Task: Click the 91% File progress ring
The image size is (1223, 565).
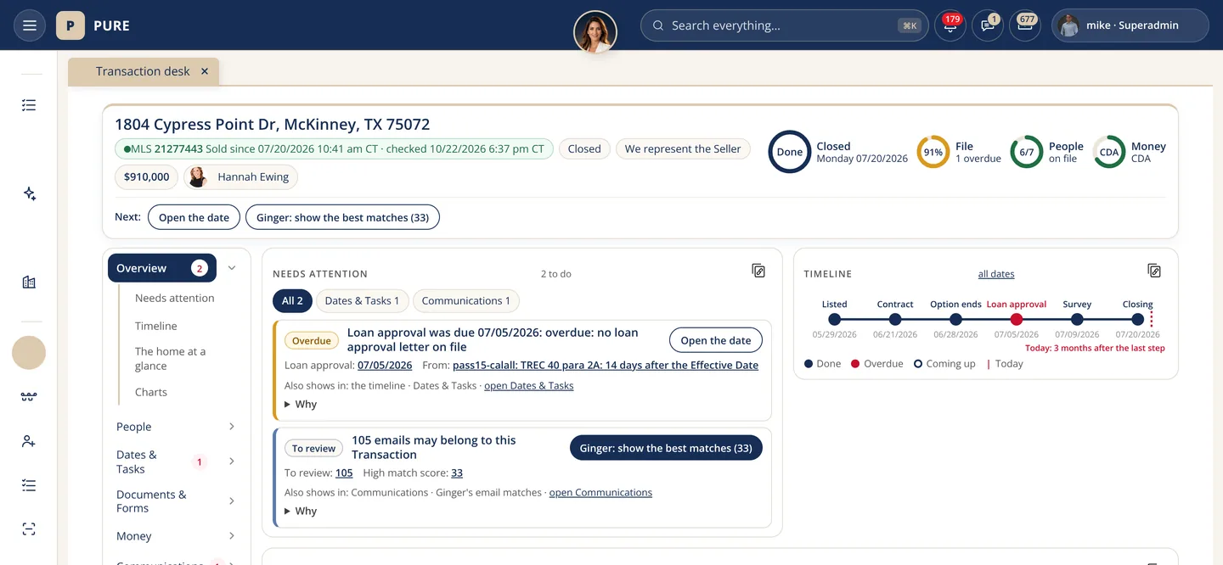Action: [933, 152]
